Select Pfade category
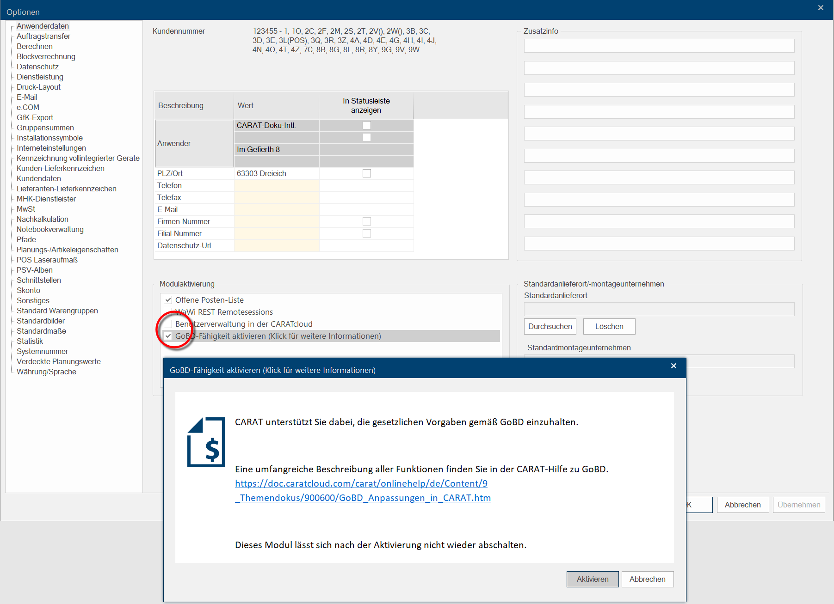Viewport: 834px width, 604px height. tap(26, 239)
